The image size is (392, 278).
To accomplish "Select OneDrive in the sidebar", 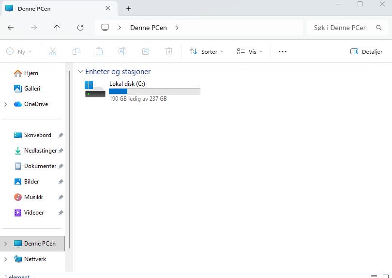I will click(36, 104).
